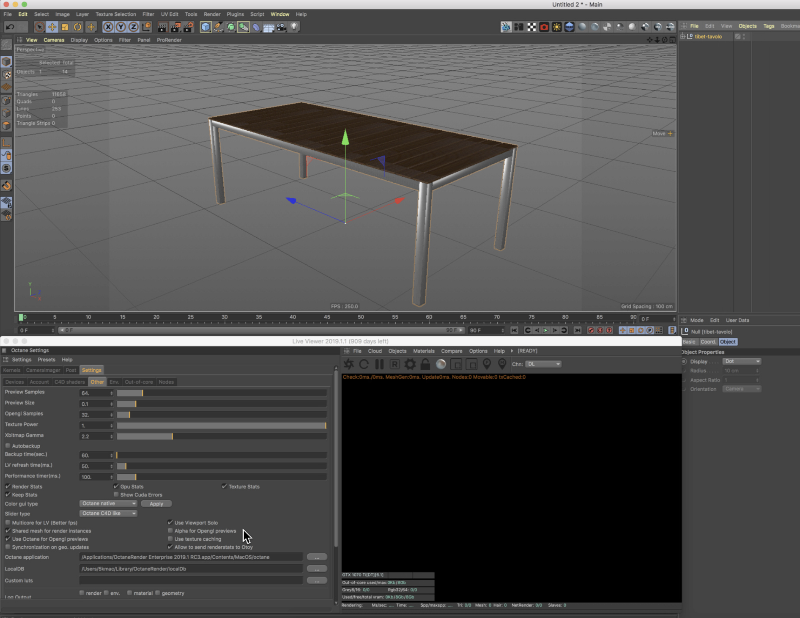The width and height of the screenshot is (800, 618).
Task: Click the Custom luts input field
Action: point(191,581)
